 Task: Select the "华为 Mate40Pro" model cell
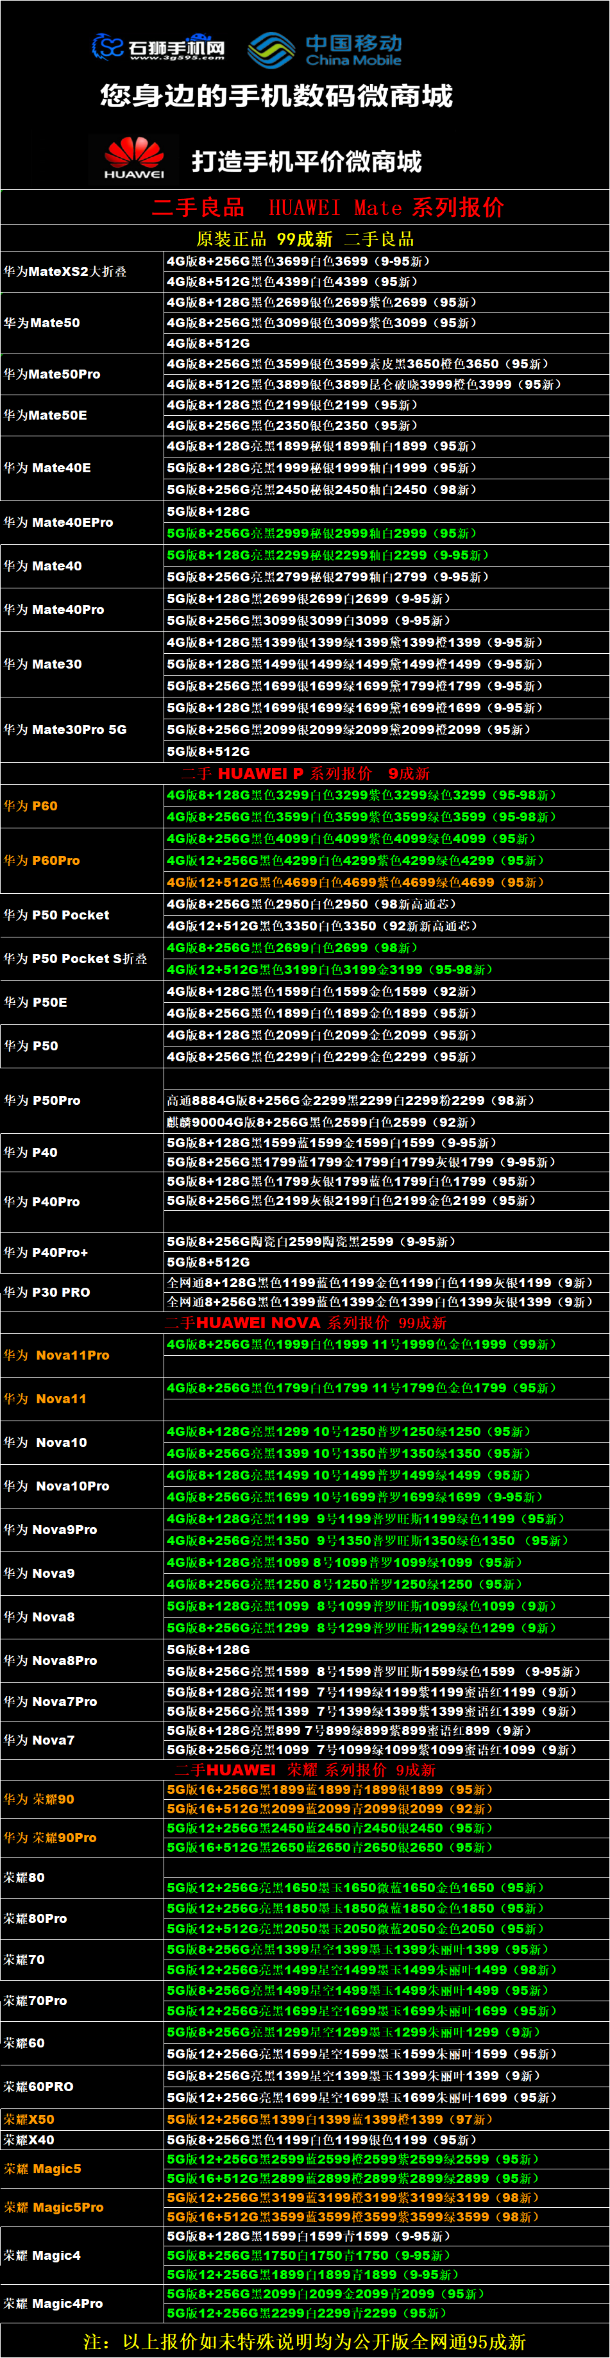point(82,610)
